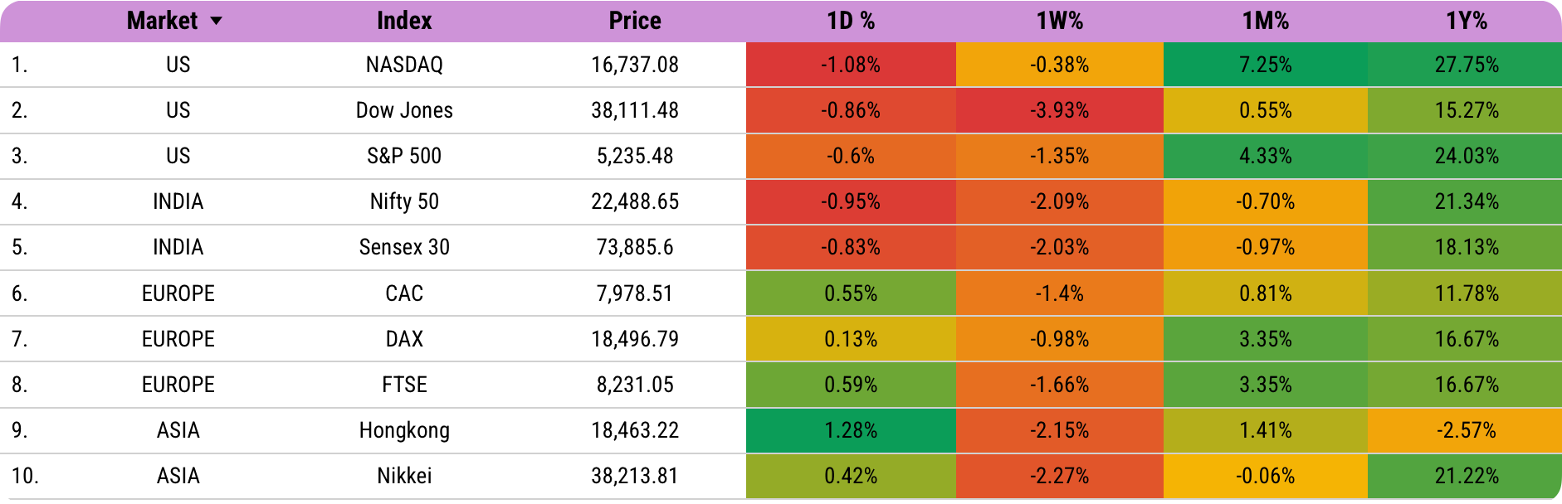Click the red -3.93% Dow Jones weekly cell
Image resolution: width=1562 pixels, height=504 pixels.
(1059, 110)
